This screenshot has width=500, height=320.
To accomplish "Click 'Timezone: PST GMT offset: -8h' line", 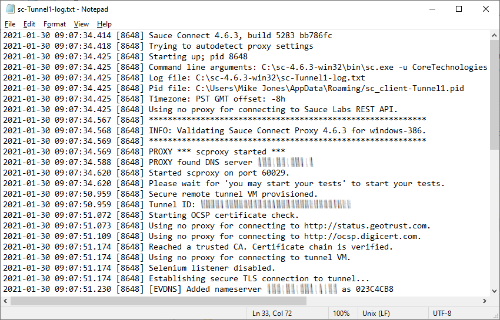I will [144, 99].
